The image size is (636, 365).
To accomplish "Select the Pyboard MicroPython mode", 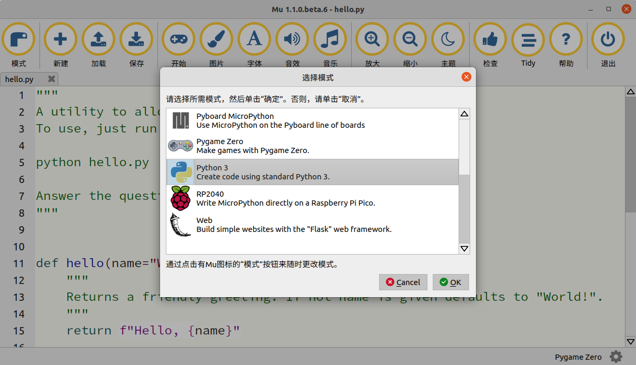I will pyautogui.click(x=313, y=120).
